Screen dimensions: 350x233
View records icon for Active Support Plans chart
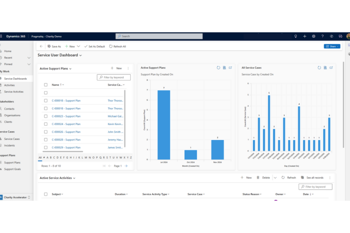pyautogui.click(x=224, y=68)
